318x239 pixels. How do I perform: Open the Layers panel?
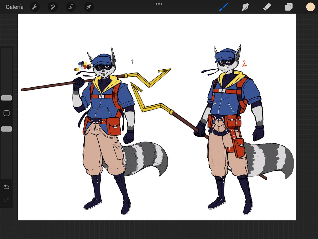(289, 7)
